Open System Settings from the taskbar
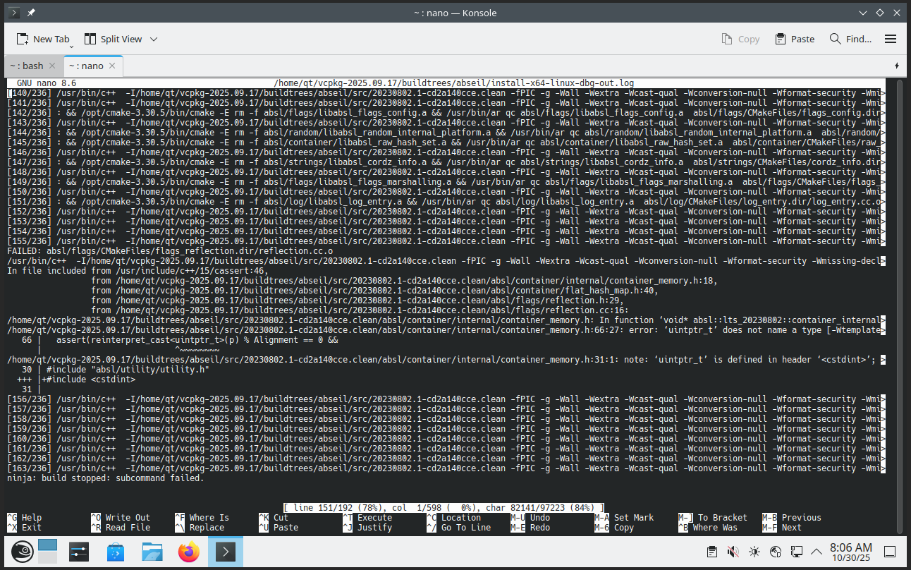 click(x=79, y=552)
